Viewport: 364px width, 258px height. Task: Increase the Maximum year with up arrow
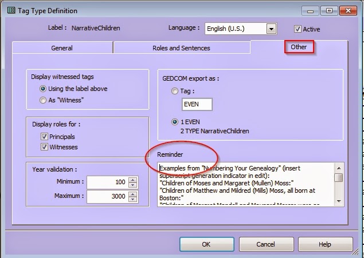click(133, 194)
